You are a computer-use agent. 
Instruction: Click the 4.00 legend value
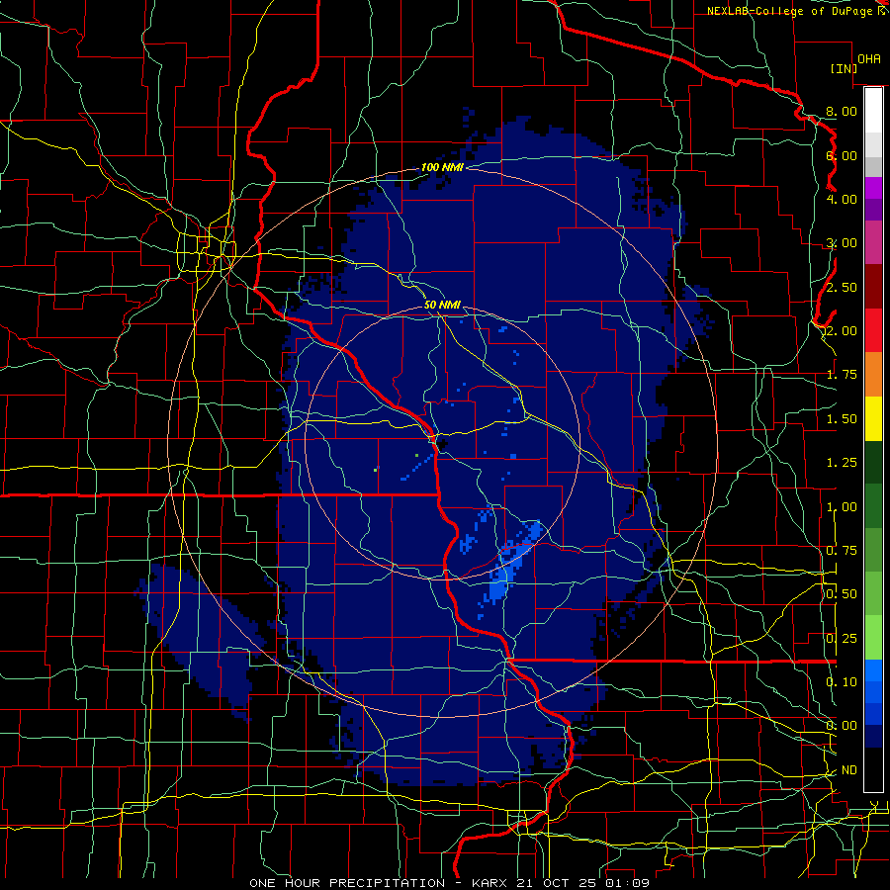(x=842, y=199)
